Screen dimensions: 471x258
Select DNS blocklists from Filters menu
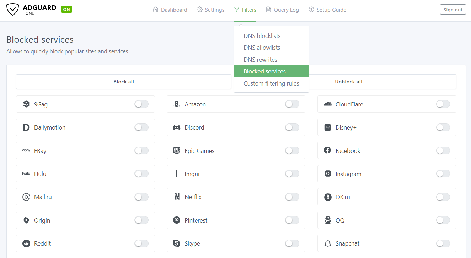tap(271, 36)
